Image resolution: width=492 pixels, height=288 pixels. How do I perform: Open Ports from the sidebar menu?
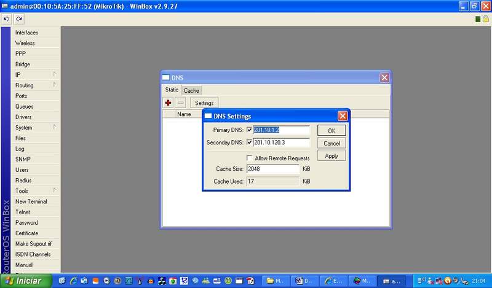click(x=35, y=96)
